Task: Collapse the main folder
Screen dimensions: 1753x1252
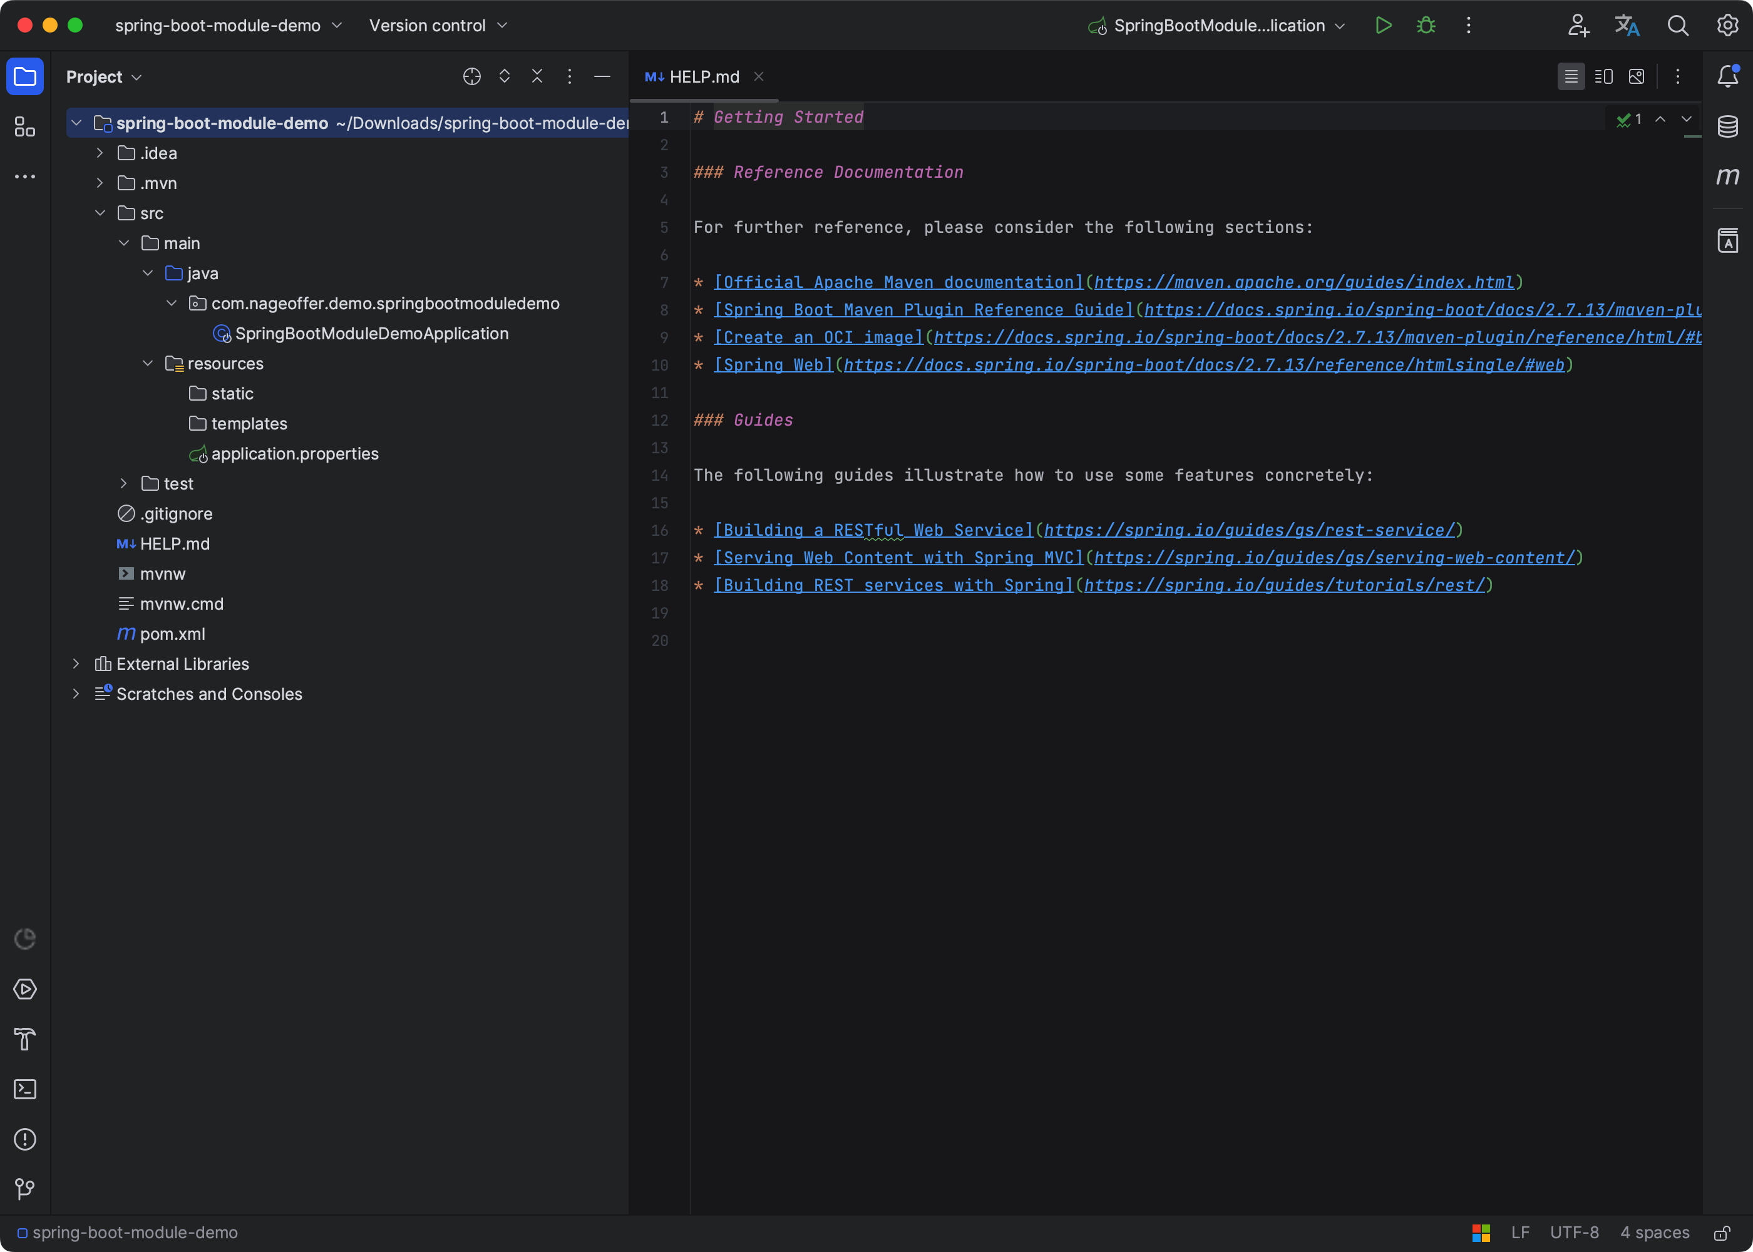Action: [124, 243]
